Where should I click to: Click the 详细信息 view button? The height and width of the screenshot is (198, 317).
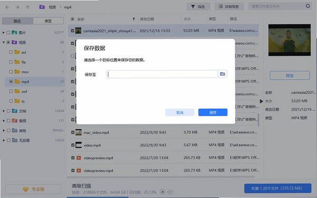[x=229, y=6]
